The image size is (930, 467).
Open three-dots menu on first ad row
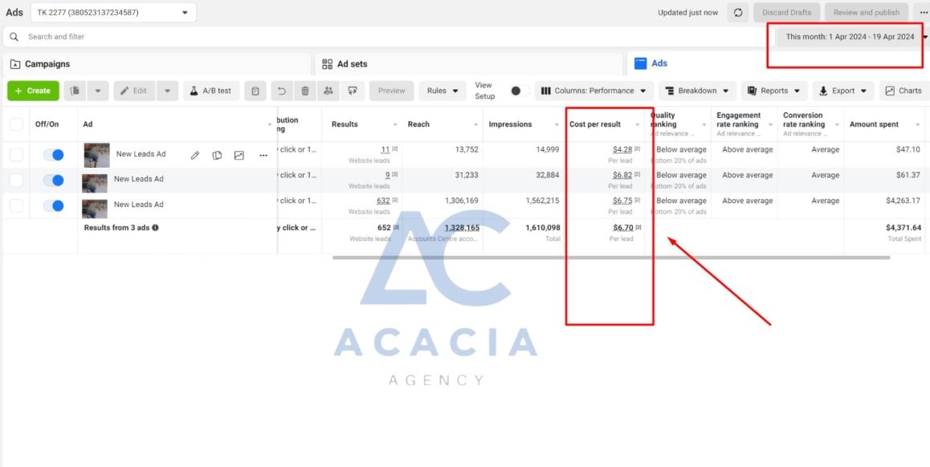point(263,156)
